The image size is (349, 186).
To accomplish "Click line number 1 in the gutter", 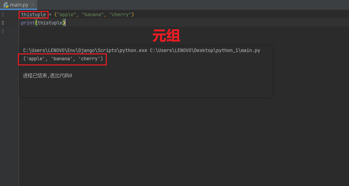I will [x=3, y=15].
